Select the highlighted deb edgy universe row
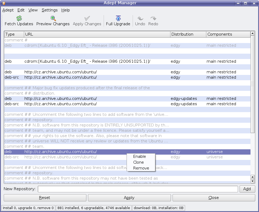Image resolution: width=259 pixels, height=212 pixels. pyautogui.click(x=127, y=152)
